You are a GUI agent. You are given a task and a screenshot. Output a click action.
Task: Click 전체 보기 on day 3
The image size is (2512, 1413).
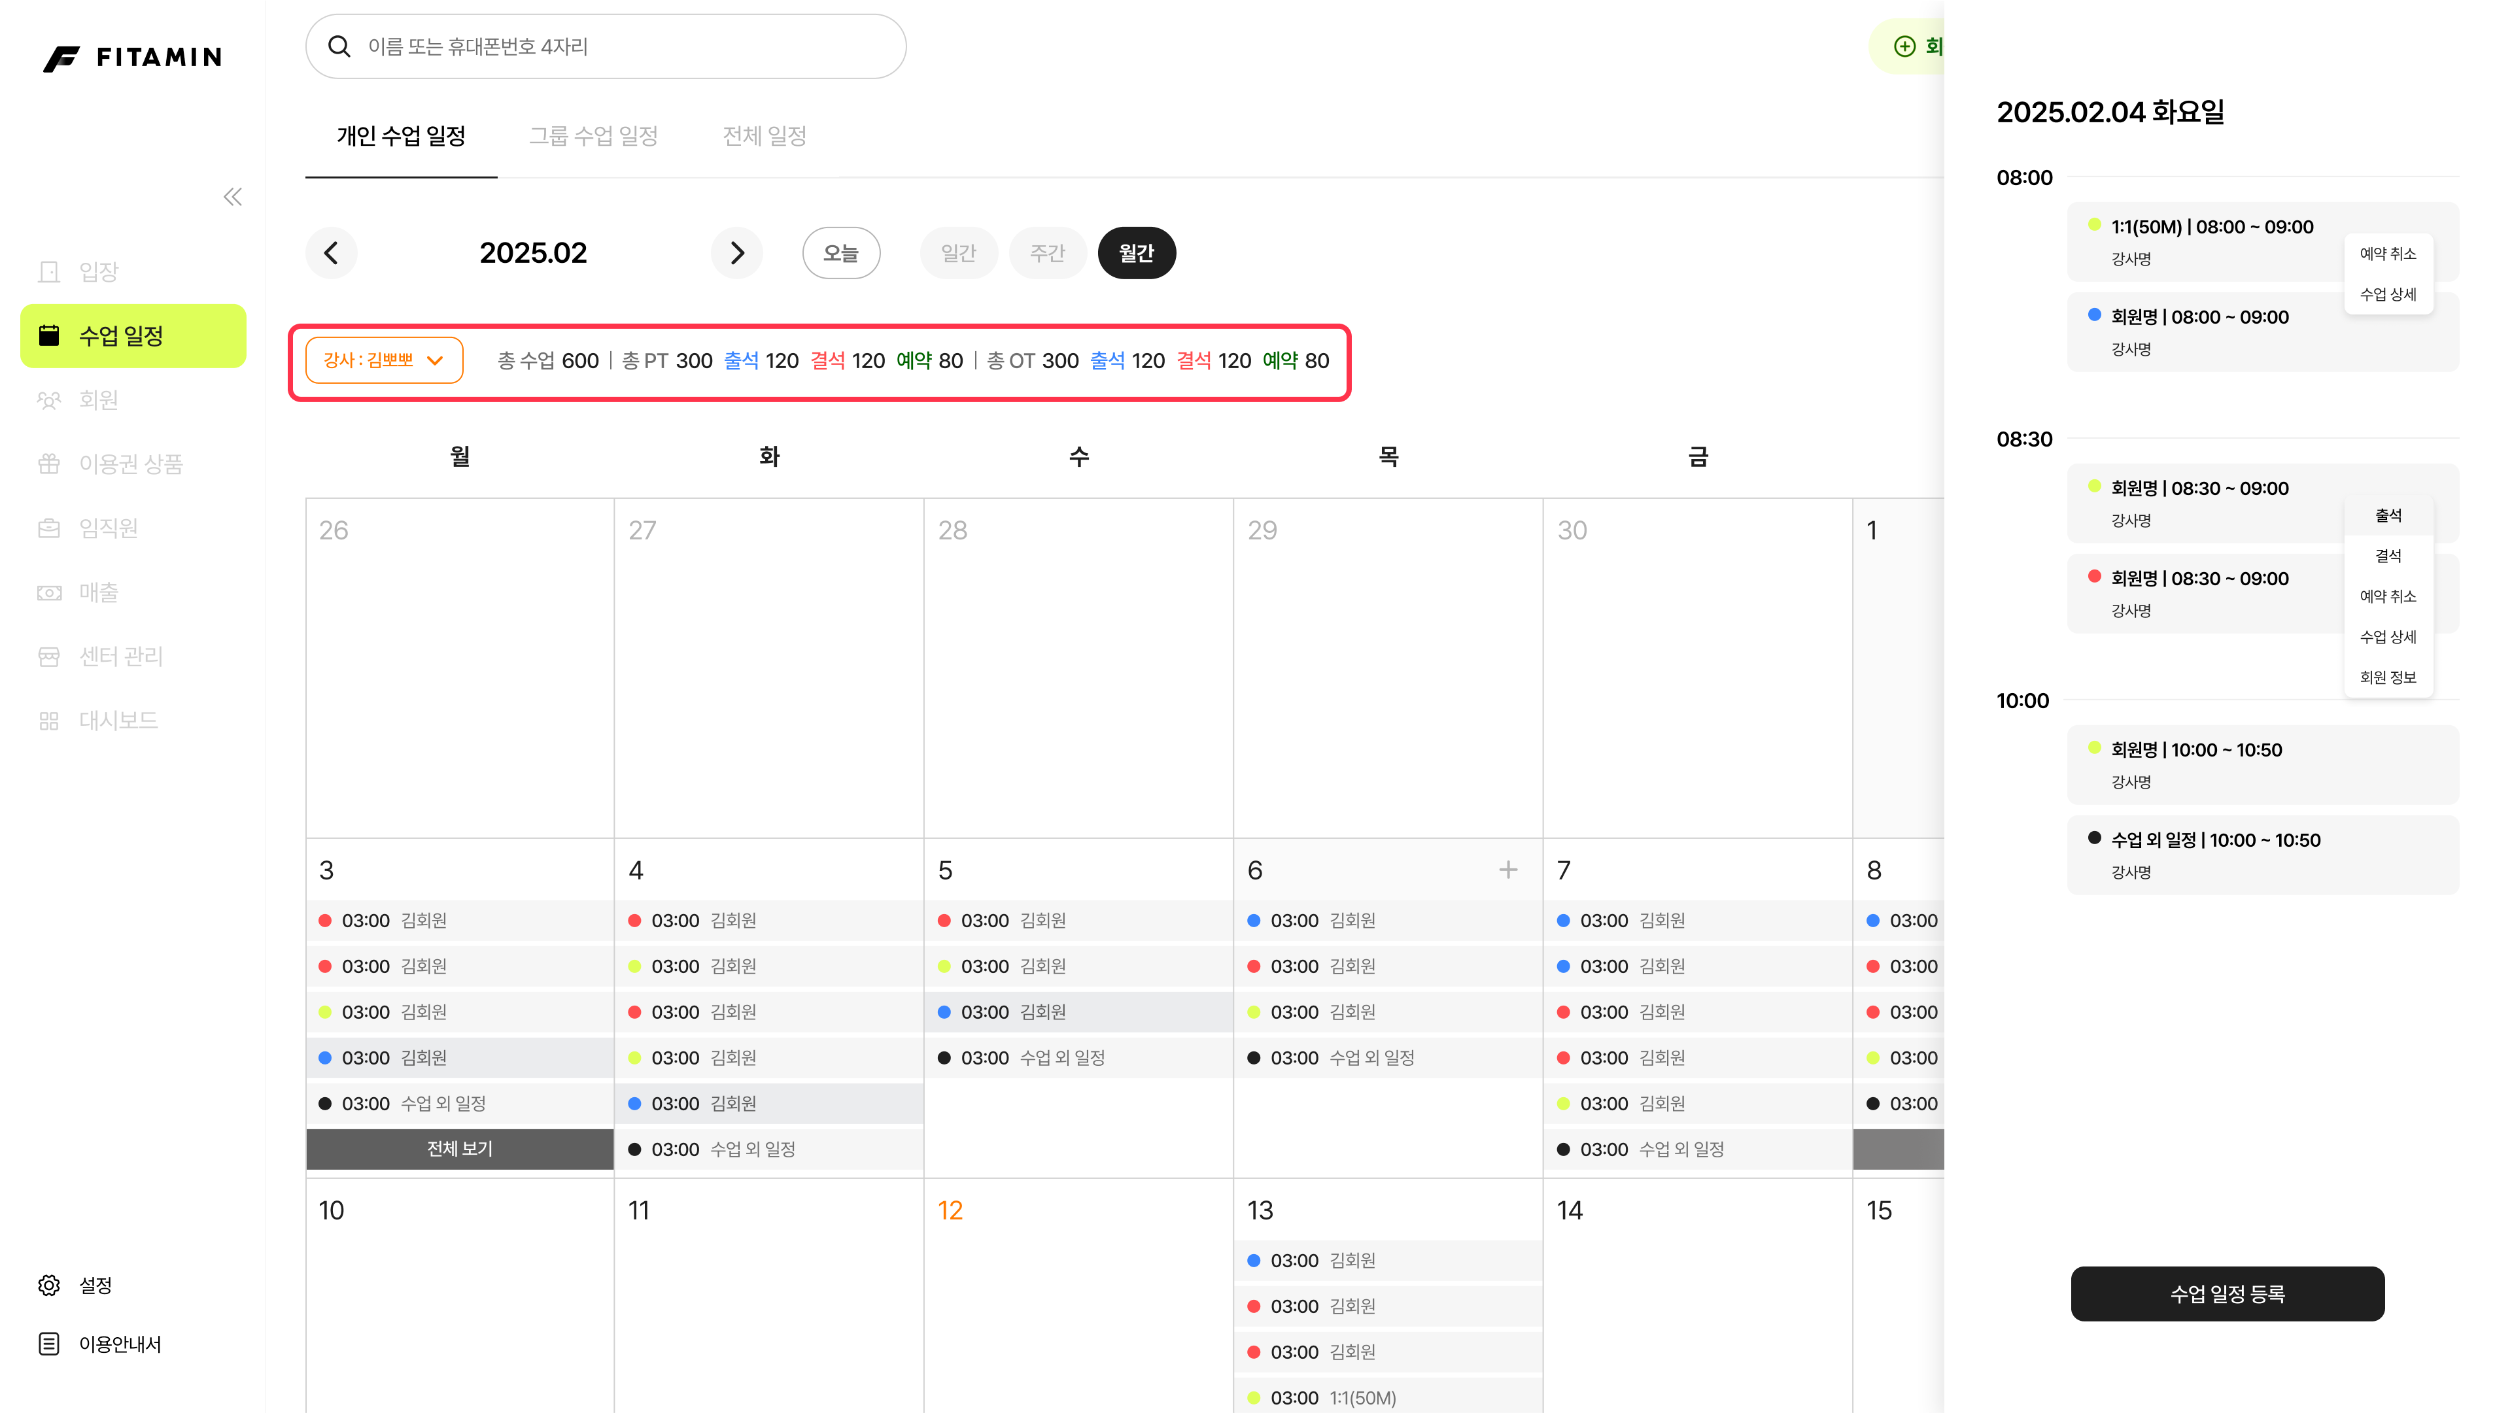click(x=459, y=1149)
